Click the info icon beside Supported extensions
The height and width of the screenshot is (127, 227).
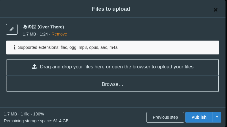click(x=15, y=47)
